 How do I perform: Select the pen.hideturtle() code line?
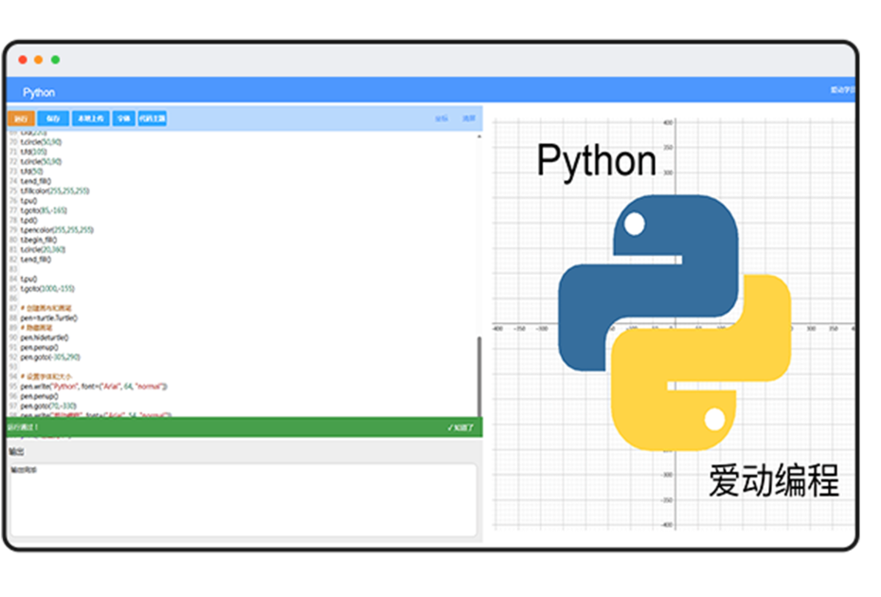pos(45,336)
